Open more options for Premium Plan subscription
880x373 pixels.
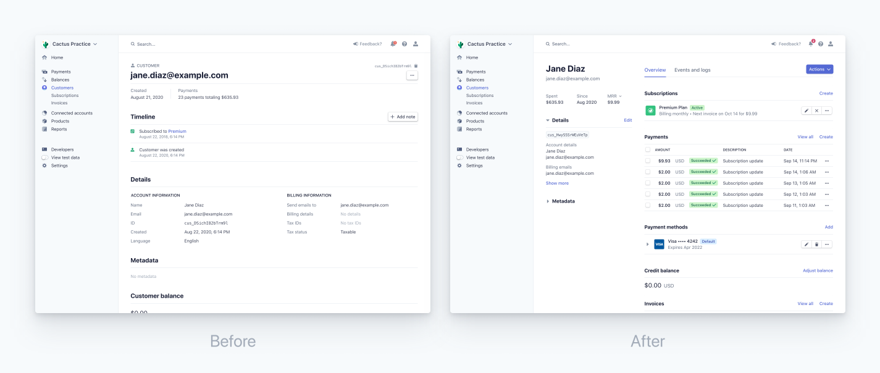pos(828,111)
